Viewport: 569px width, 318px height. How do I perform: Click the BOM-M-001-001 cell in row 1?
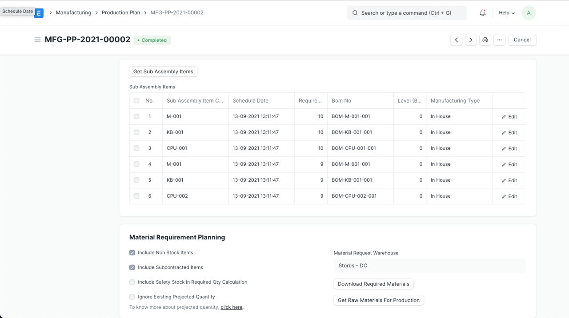pos(361,116)
